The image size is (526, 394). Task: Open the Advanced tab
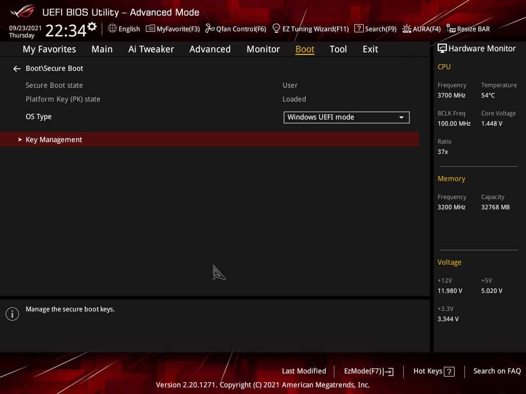point(210,49)
